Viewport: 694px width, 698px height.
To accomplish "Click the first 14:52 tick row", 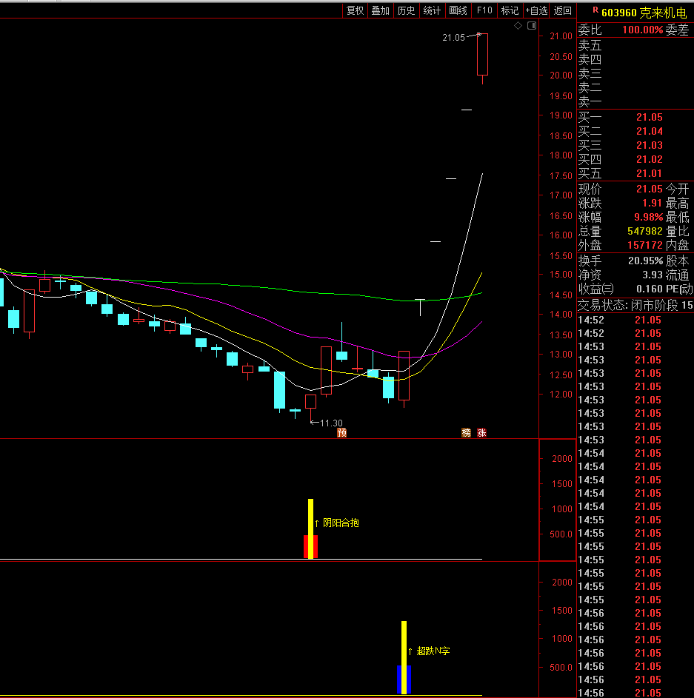I will (x=635, y=320).
